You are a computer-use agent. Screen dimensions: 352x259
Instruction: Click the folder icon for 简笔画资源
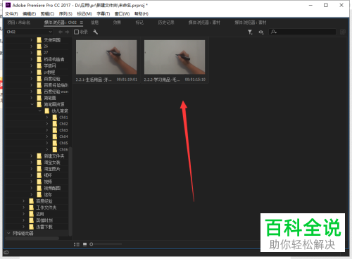click(x=39, y=104)
